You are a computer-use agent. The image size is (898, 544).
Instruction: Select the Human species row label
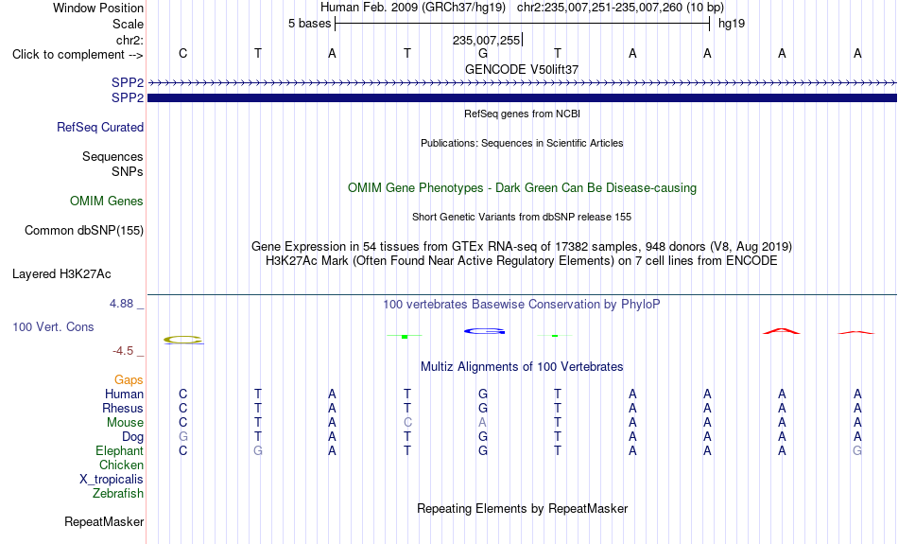click(124, 394)
